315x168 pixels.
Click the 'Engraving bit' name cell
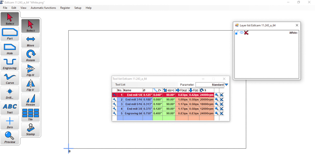pyautogui.click(x=133, y=113)
